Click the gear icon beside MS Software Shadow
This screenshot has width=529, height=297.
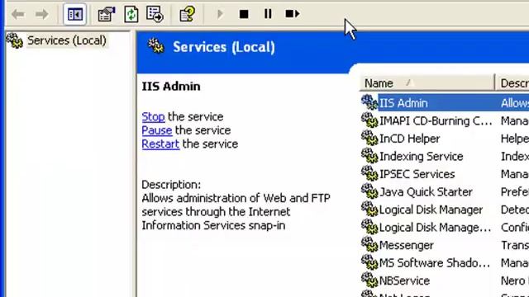click(x=369, y=262)
